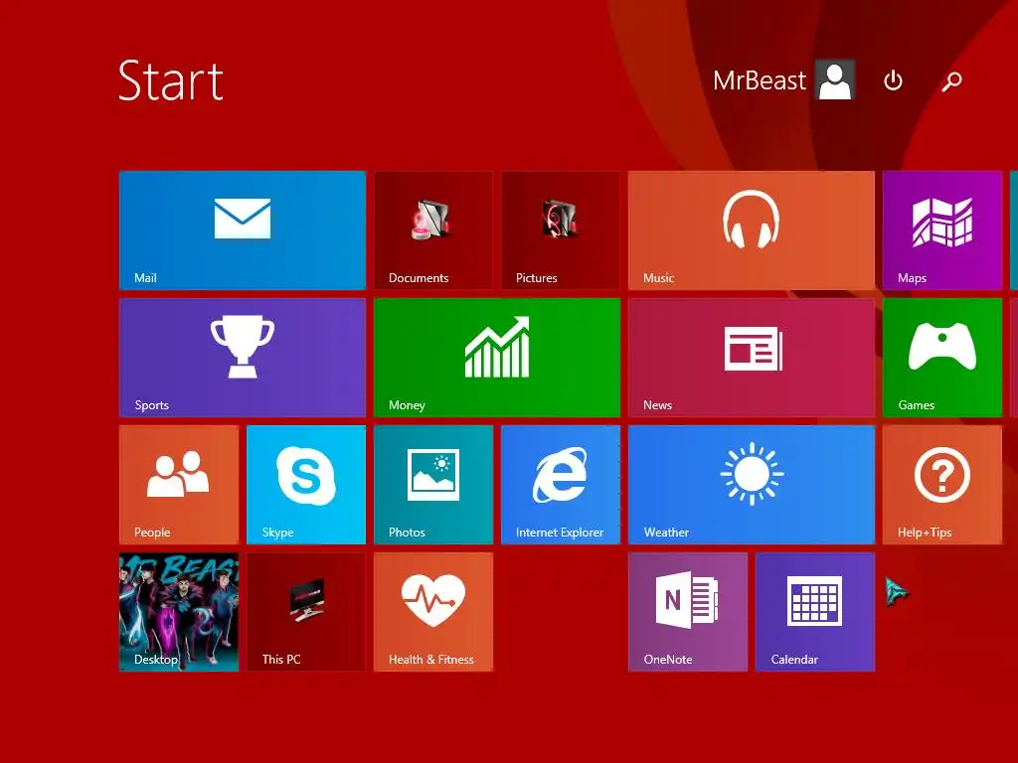Open the Mail tile

[243, 230]
